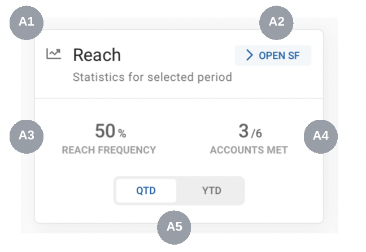Click the A2 annotation badge
The height and width of the screenshot is (252, 366).
[276, 23]
